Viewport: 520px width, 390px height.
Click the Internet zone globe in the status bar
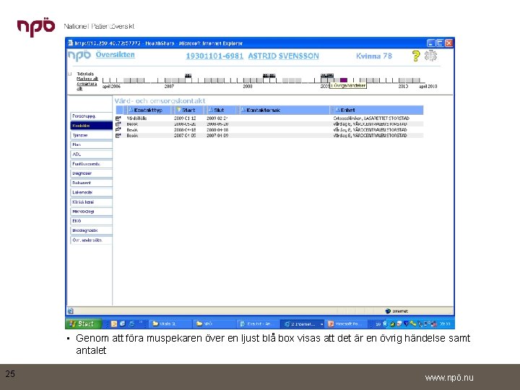[388, 311]
